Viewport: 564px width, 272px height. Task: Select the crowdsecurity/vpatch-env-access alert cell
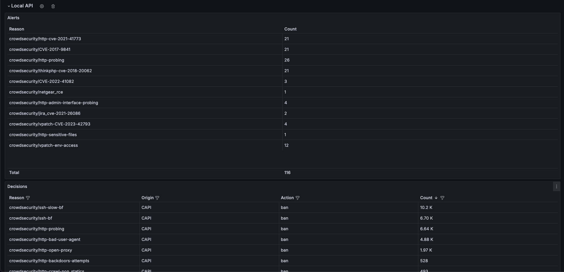click(44, 145)
